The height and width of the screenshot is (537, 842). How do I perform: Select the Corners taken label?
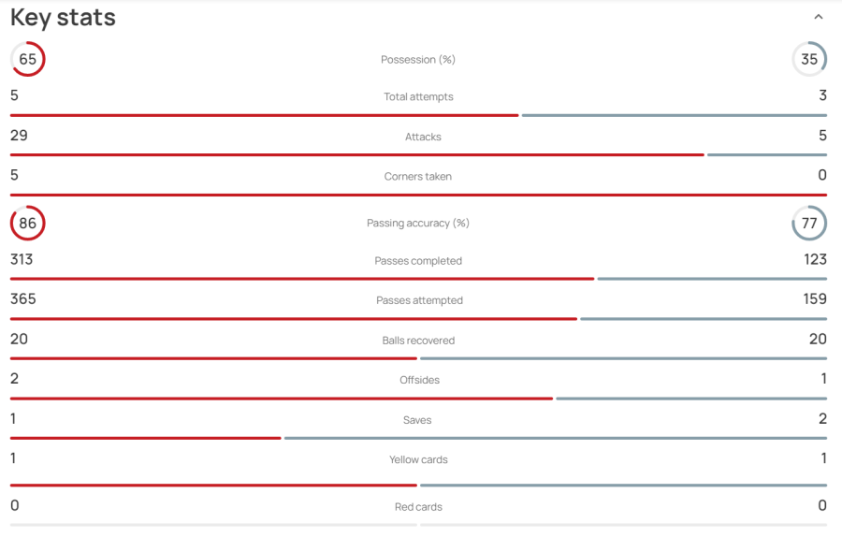coord(418,176)
